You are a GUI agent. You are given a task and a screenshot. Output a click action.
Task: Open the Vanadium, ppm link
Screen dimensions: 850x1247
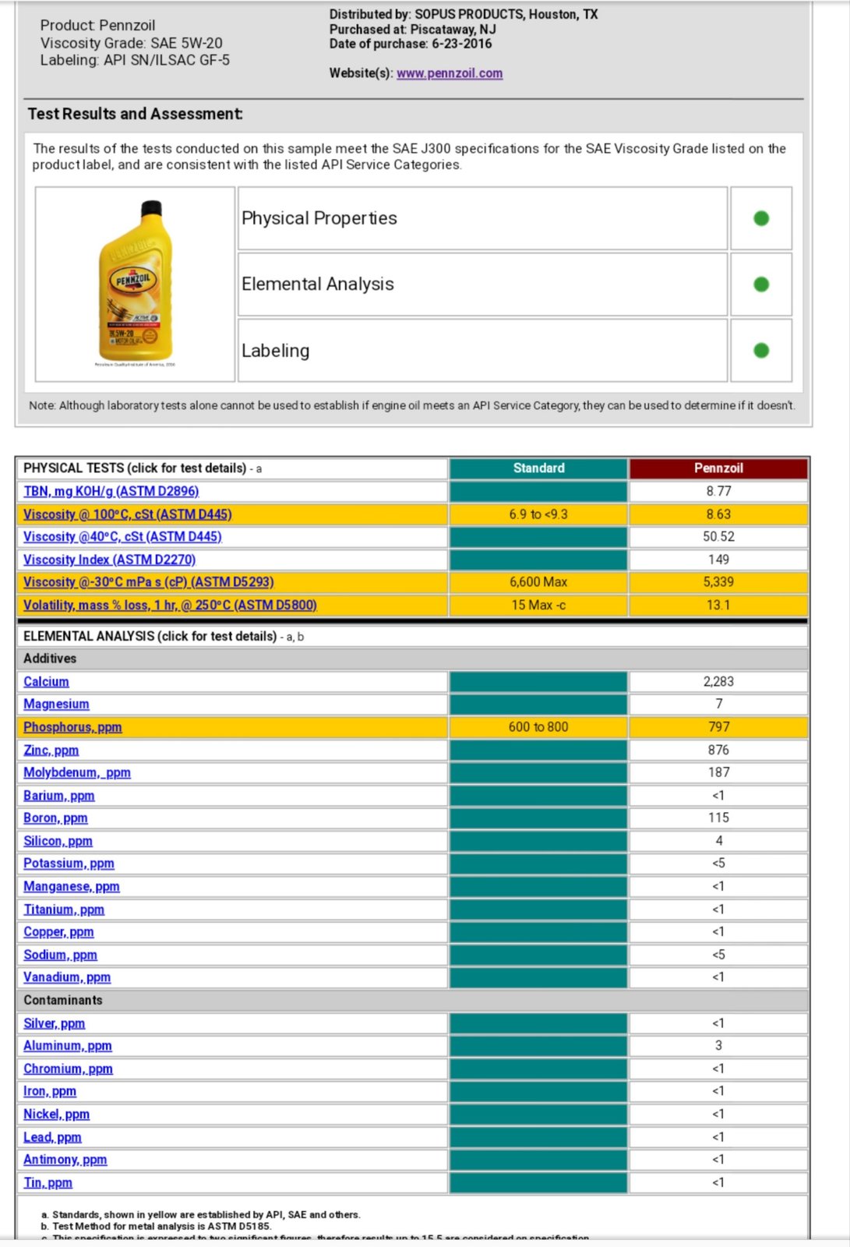tap(67, 977)
